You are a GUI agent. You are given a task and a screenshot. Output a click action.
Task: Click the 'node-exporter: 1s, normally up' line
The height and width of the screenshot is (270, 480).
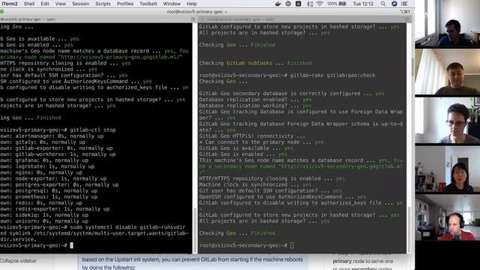click(x=53, y=178)
